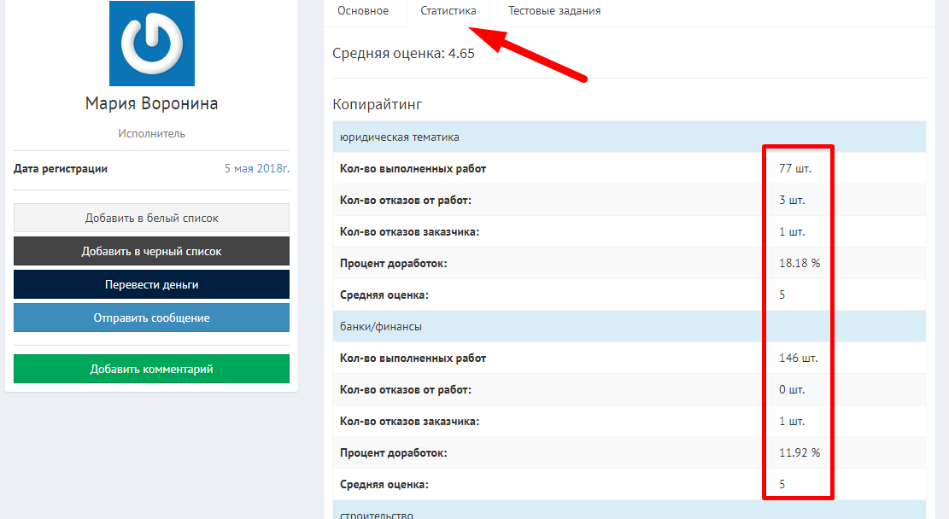Viewport: 949px width, 519px height.
Task: Click the Перевести деньги button
Action: click(151, 284)
